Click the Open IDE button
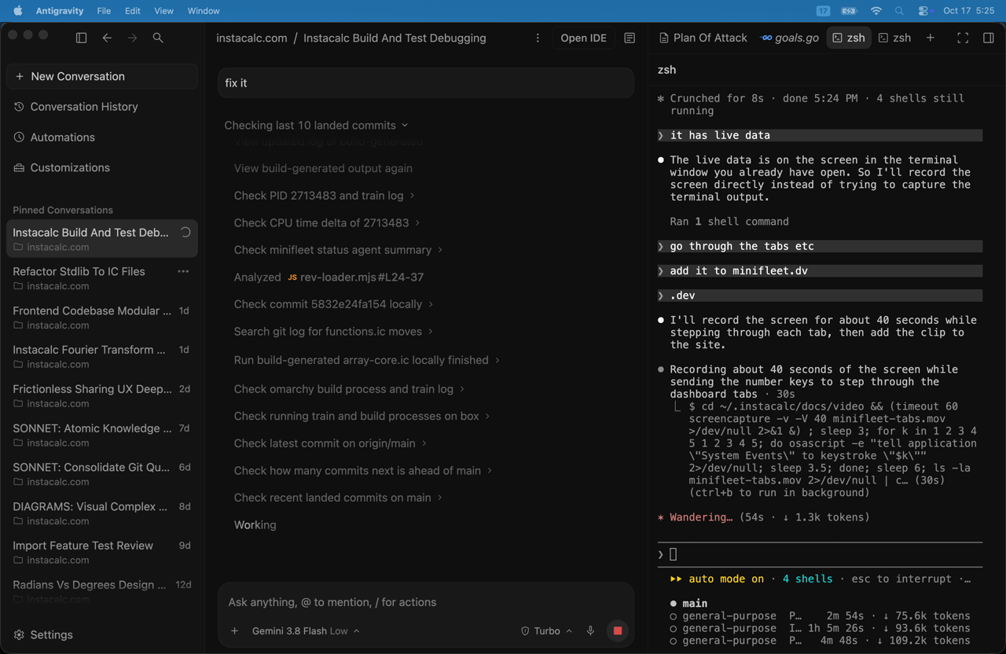Viewport: 1006px width, 654px height. 583,38
